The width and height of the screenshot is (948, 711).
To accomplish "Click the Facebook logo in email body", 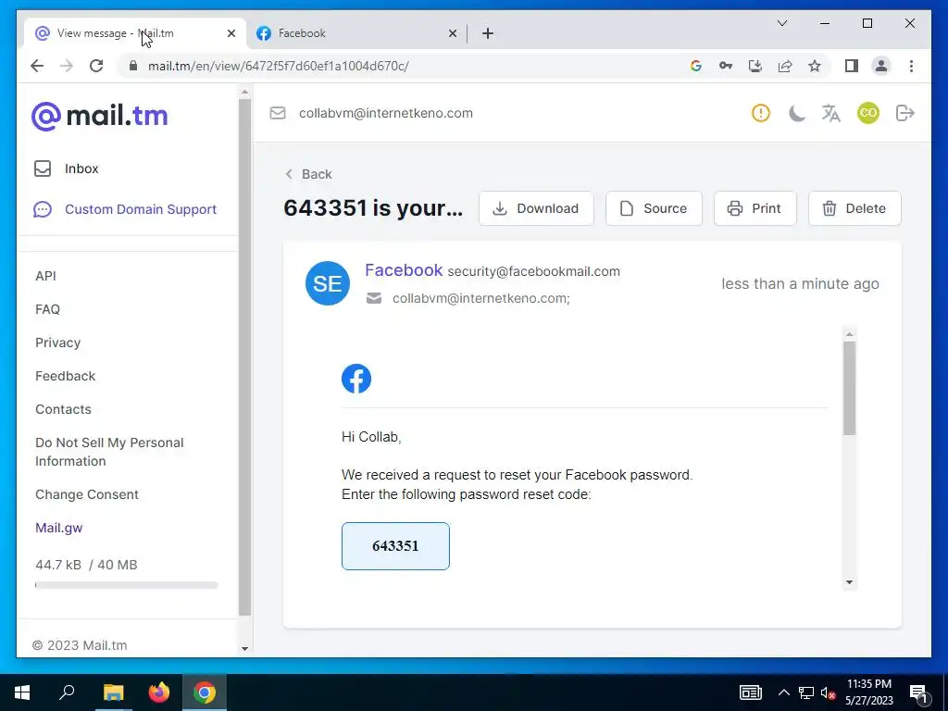I will click(x=356, y=379).
